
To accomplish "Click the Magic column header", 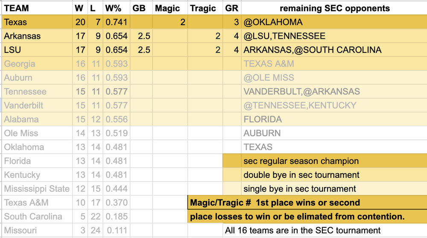I will pos(170,8).
